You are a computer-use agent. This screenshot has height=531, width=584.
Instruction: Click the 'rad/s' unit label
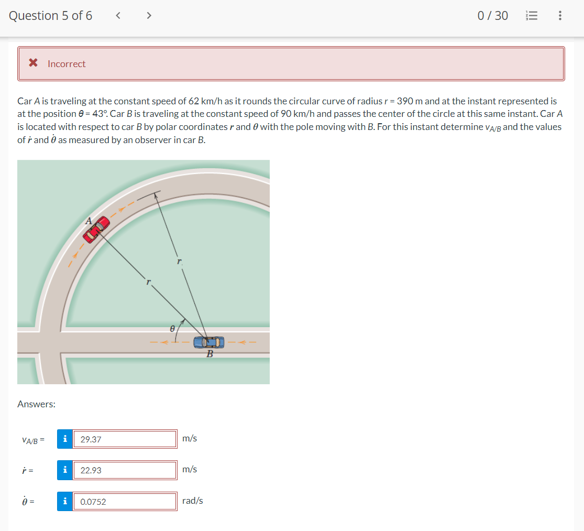[193, 501]
